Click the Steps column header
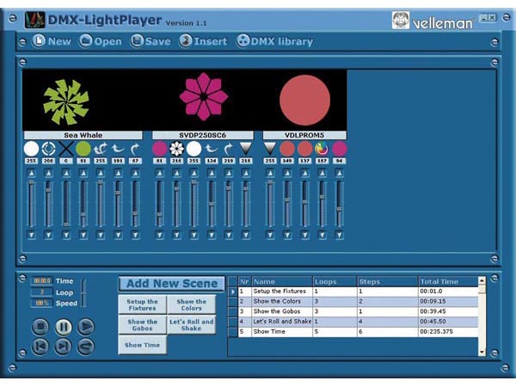This screenshot has width=516, height=387. point(387,282)
